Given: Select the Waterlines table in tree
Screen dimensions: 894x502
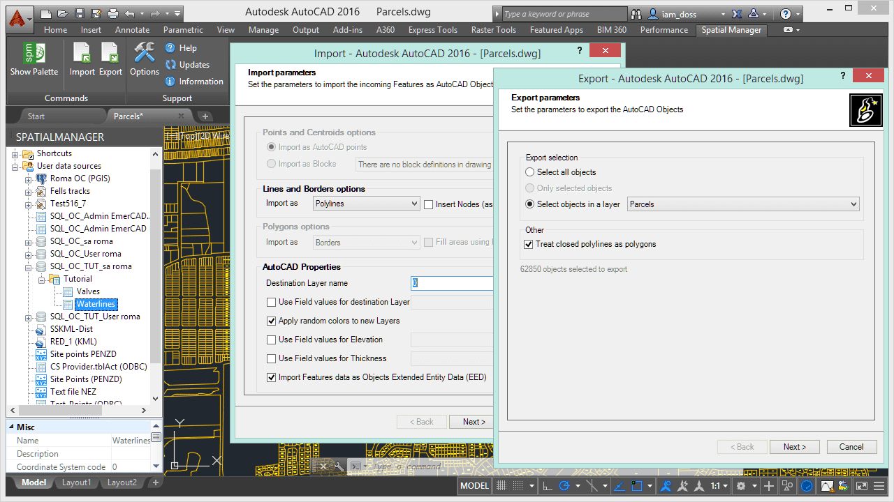Looking at the screenshot, I should point(96,304).
